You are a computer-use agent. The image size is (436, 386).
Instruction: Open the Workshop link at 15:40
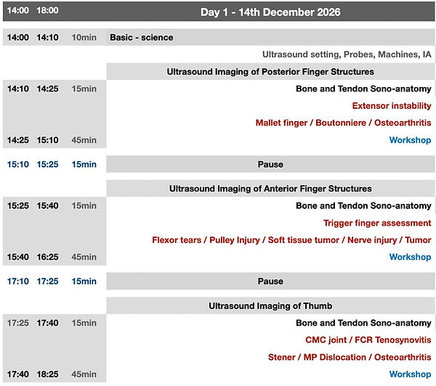pos(410,257)
